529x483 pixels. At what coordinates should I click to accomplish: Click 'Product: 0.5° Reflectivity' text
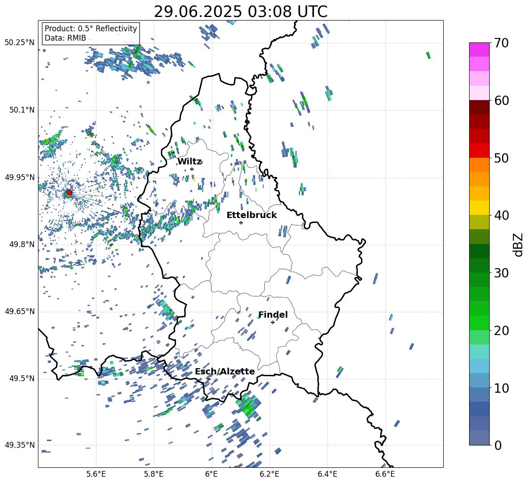tap(91, 28)
